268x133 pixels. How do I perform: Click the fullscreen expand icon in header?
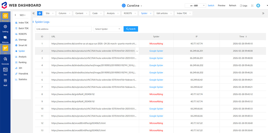[x=252, y=6]
